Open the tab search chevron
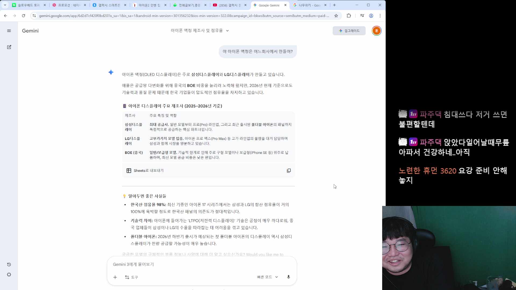This screenshot has width=516, height=290. click(5, 5)
